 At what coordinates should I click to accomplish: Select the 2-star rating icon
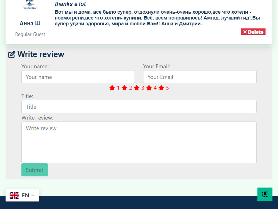125,88
